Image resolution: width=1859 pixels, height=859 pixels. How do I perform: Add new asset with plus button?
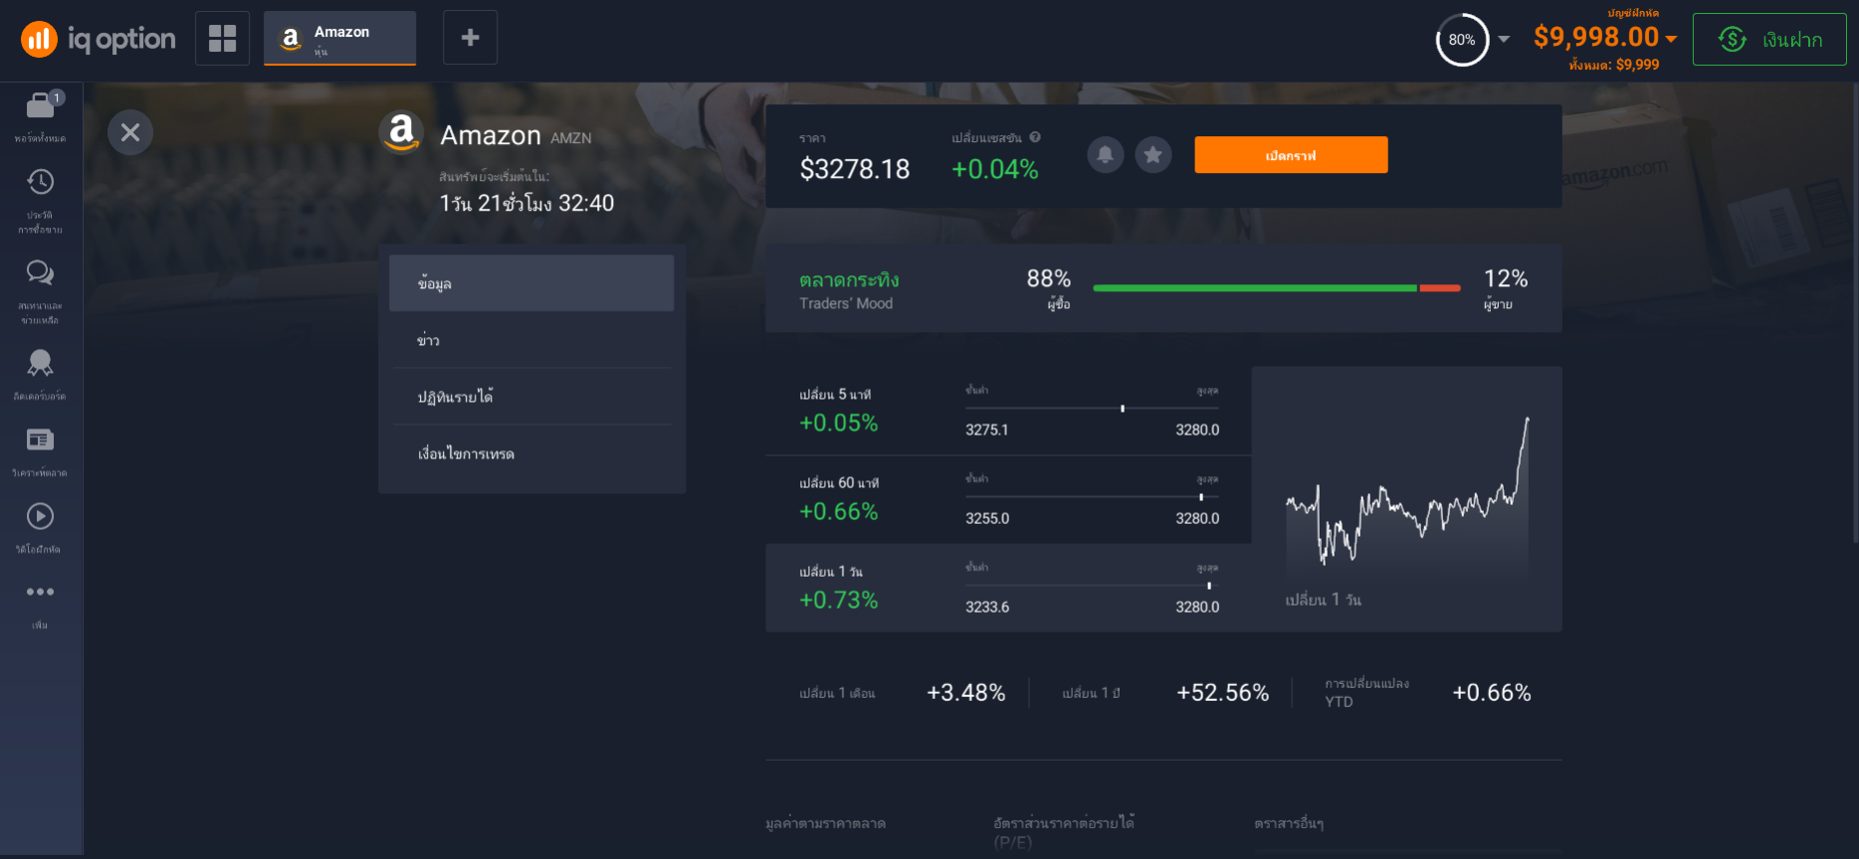[470, 38]
